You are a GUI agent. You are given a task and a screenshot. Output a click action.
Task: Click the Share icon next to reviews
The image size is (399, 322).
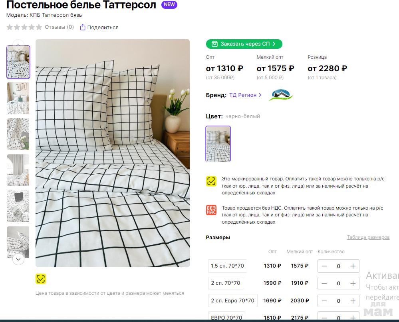pyautogui.click(x=83, y=27)
